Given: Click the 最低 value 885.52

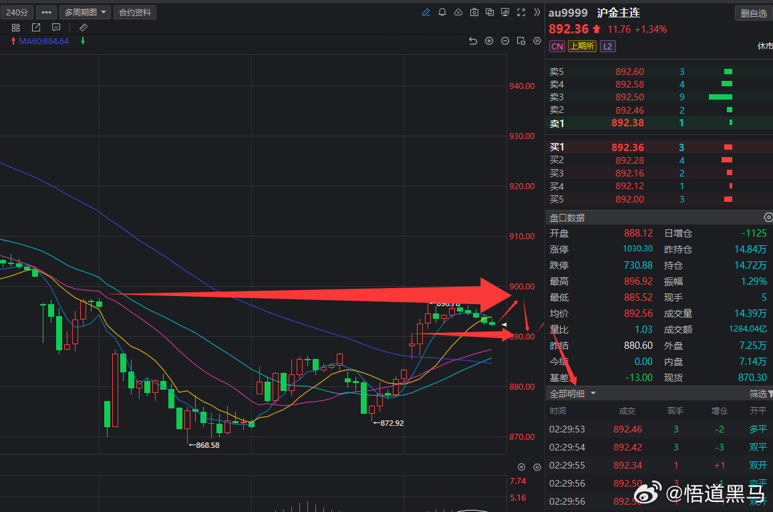Looking at the screenshot, I should click(638, 297).
